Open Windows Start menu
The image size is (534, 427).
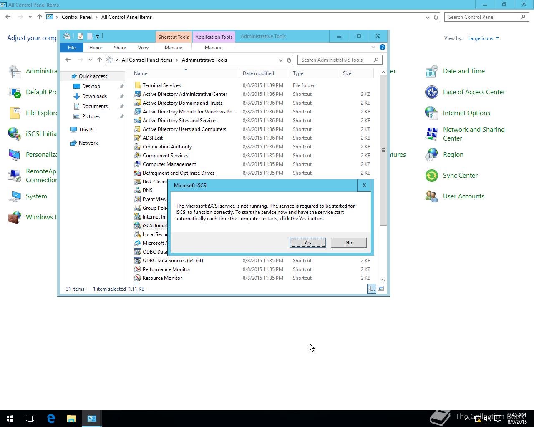click(x=10, y=419)
